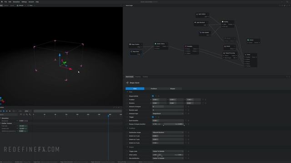
Task: Toggle the Trigger checkbox
Action: [153, 117]
